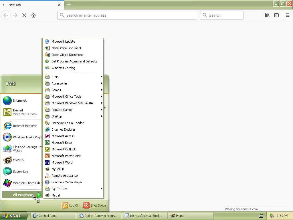Launch Microsoft Access
The width and height of the screenshot is (293, 220).
pyautogui.click(x=73, y=136)
